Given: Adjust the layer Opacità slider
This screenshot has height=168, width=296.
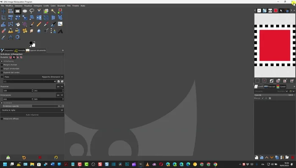Looking at the screenshot, I should coord(274,95).
